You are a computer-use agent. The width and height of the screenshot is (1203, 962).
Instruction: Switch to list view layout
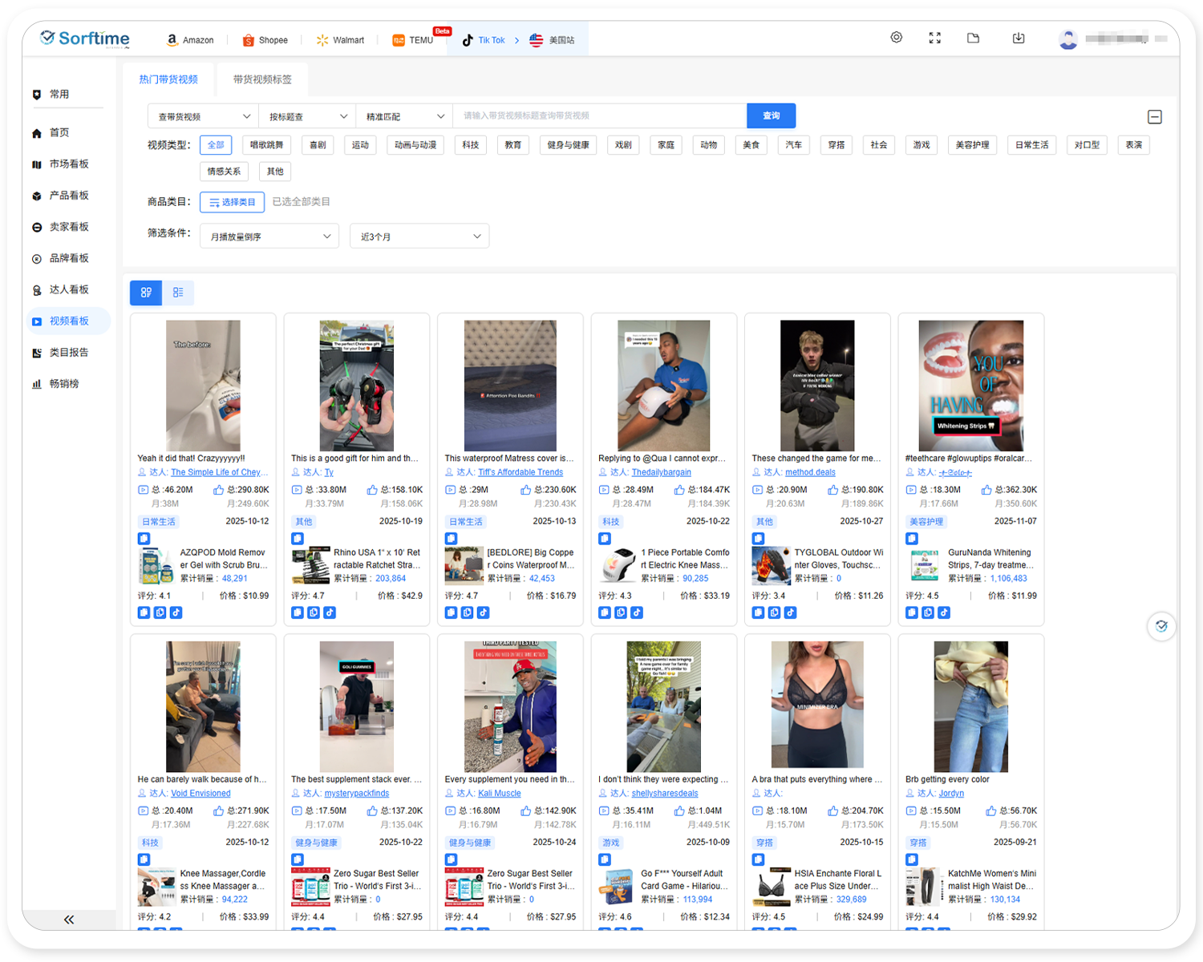(178, 293)
